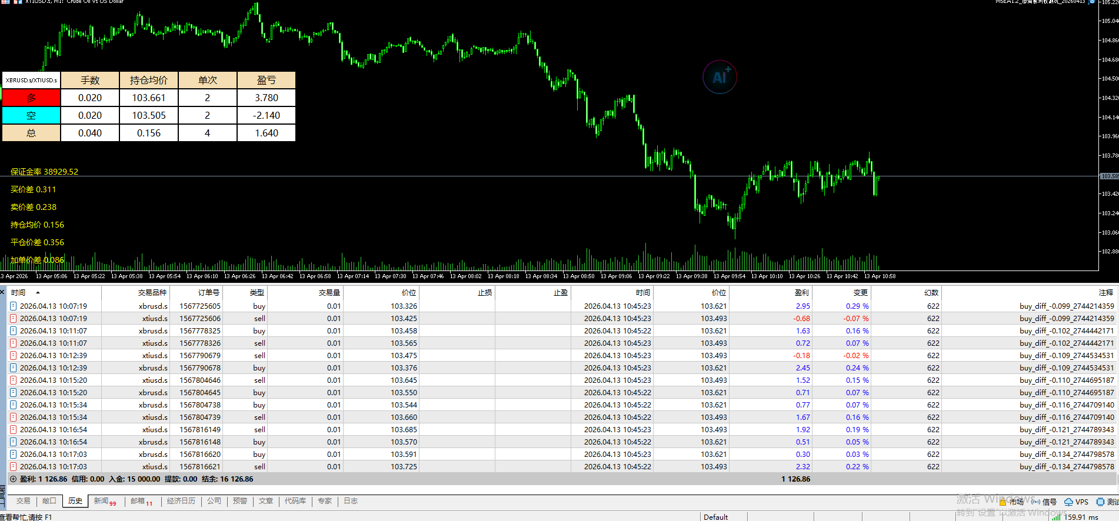Click the row icon for order 1567778326
This screenshot has width=1119, height=521.
(13, 343)
